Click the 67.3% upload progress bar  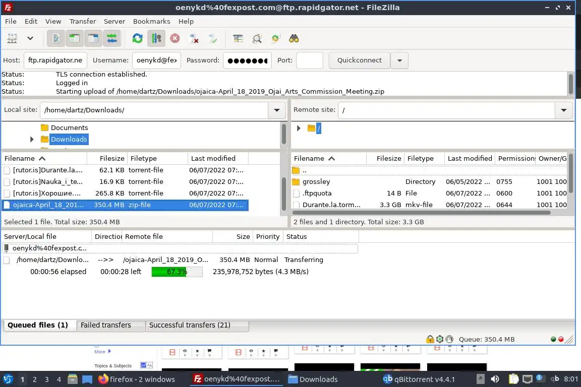pos(177,272)
